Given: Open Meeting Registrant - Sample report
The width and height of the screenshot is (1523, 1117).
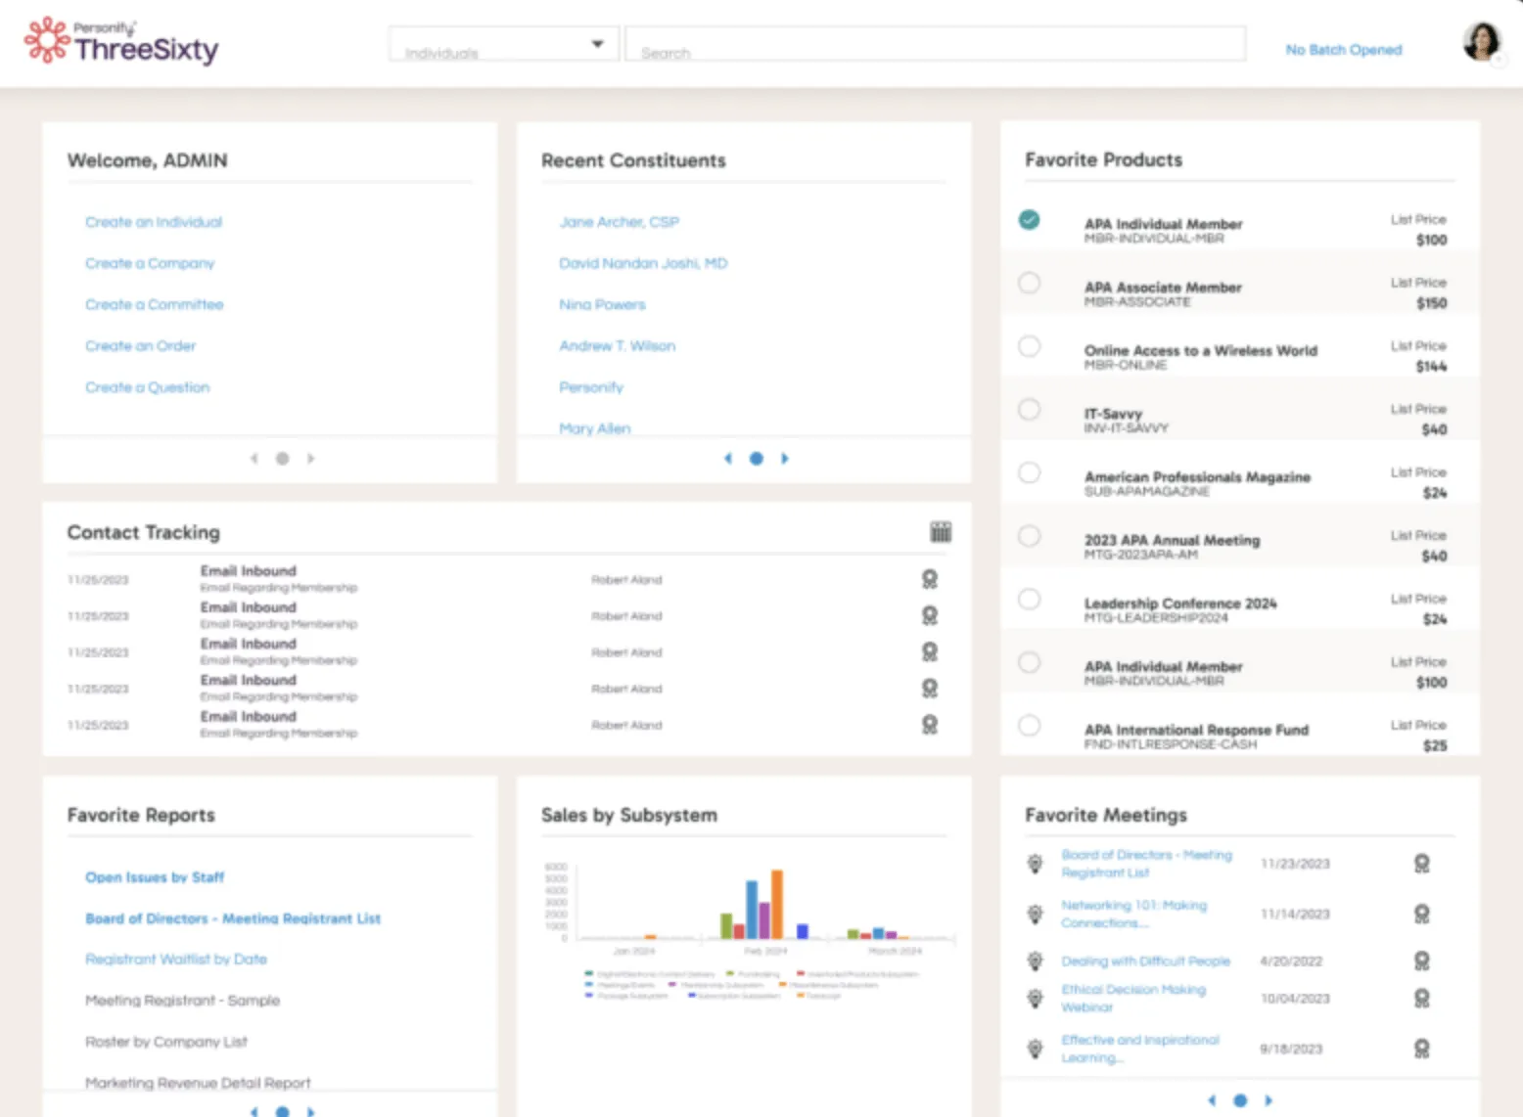Looking at the screenshot, I should tap(183, 1000).
